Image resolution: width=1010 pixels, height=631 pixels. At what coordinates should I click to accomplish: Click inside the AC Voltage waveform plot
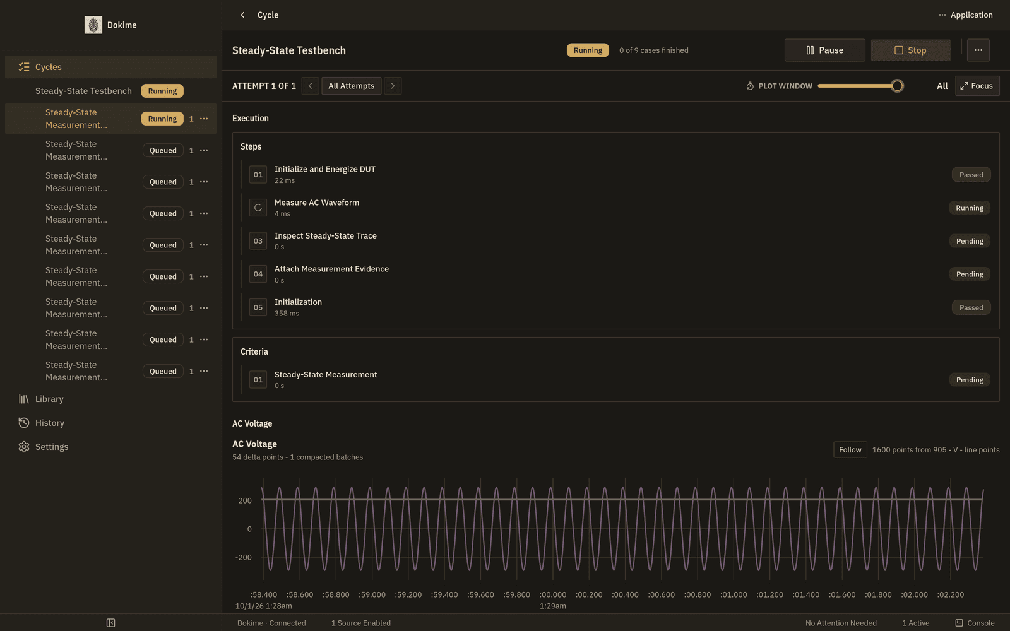(622, 529)
